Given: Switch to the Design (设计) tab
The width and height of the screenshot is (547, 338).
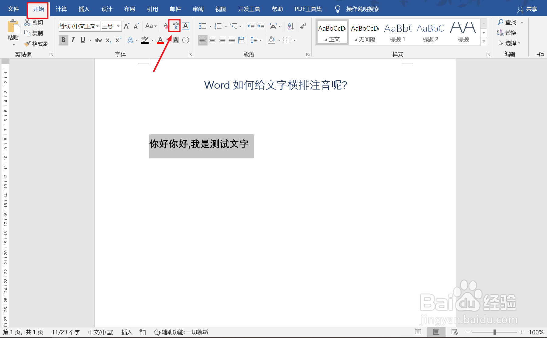Looking at the screenshot, I should click(107, 9).
